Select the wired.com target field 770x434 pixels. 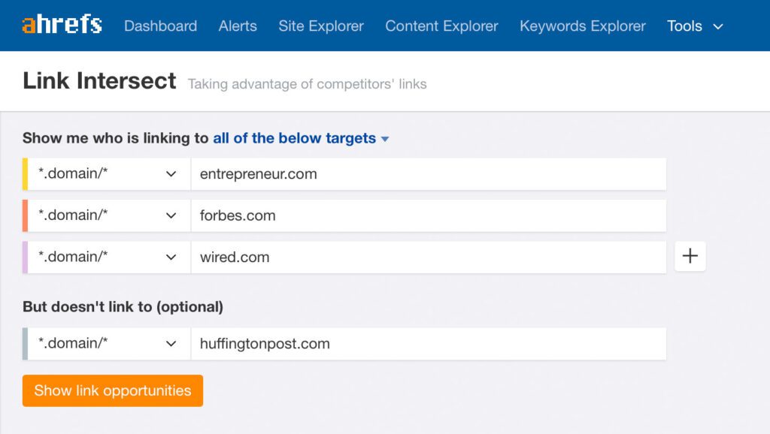(x=428, y=257)
